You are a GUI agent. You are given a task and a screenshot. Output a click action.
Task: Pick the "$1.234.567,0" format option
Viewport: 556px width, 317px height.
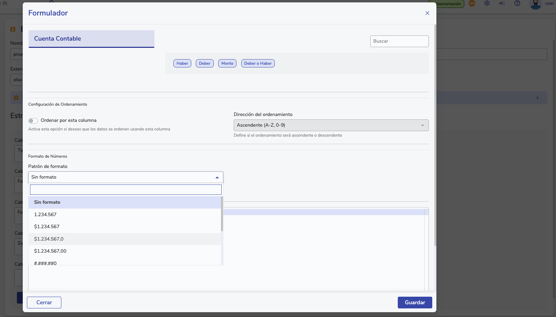click(49, 239)
